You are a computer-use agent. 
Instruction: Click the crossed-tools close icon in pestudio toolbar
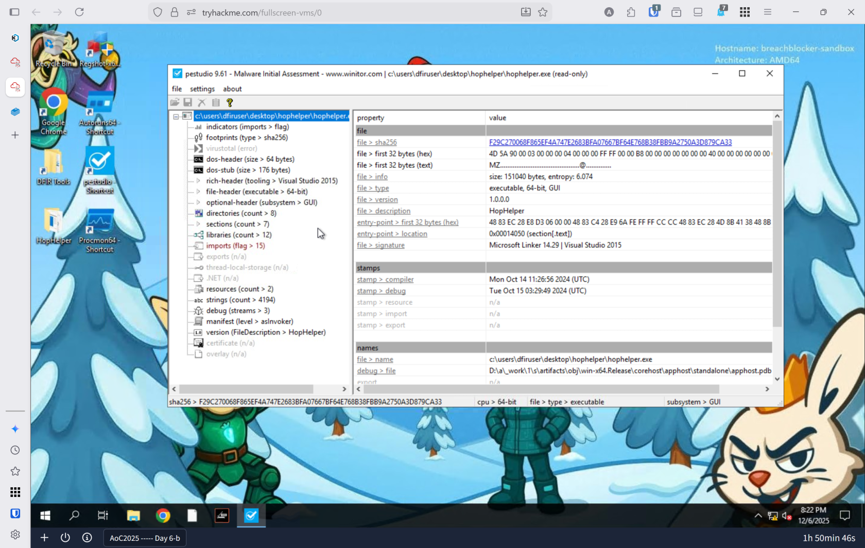point(202,102)
